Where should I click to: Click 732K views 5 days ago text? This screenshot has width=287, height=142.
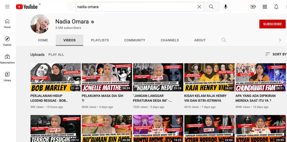point(149,107)
